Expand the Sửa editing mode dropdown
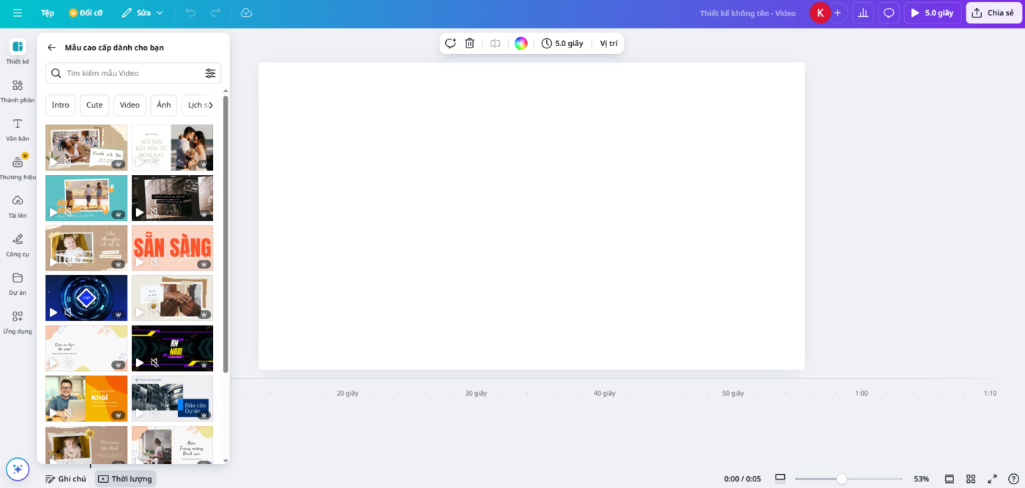This screenshot has height=488, width=1025. pyautogui.click(x=143, y=12)
